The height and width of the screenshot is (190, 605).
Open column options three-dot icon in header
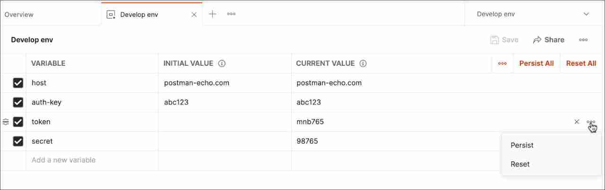coord(502,63)
